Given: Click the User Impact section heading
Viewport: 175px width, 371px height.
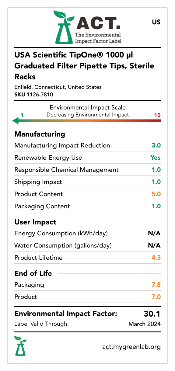Looking at the screenshot, I should [x=35, y=222].
